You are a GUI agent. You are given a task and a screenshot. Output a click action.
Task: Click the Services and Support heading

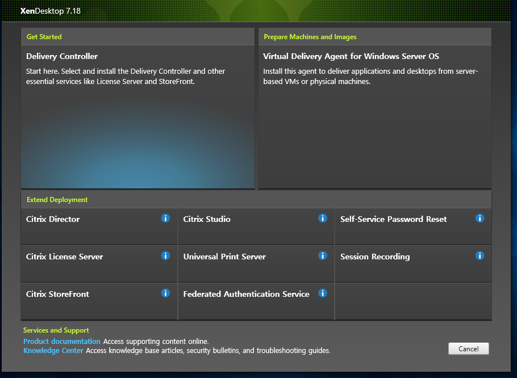click(56, 330)
